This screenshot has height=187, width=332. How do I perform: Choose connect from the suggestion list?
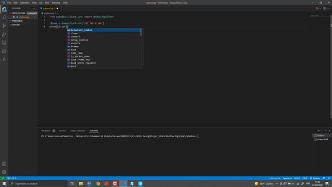pos(103,37)
